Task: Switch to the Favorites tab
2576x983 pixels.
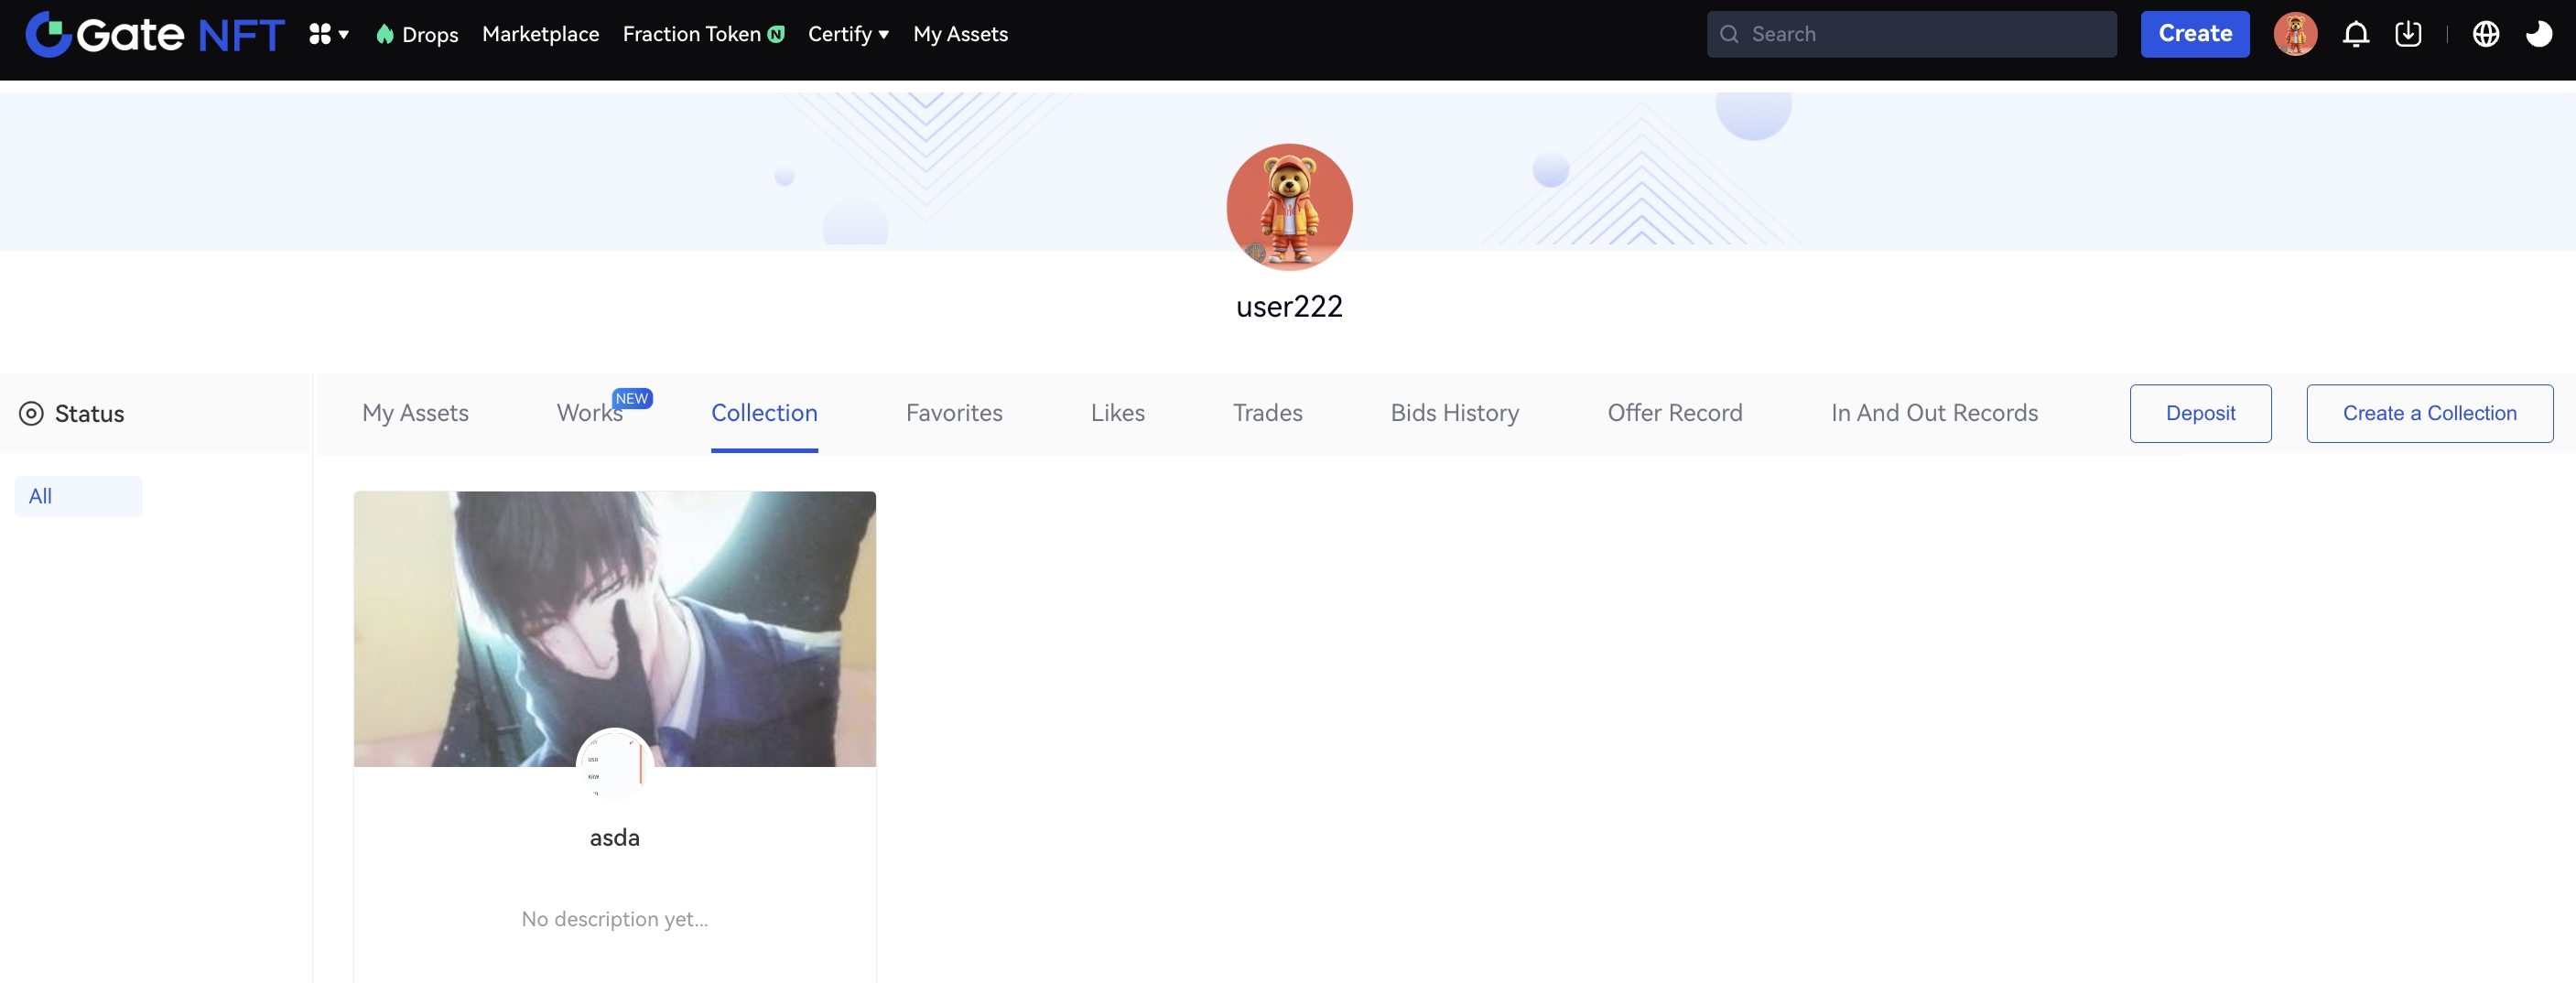Action: pos(953,413)
